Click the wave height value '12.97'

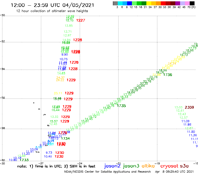[67, 35]
